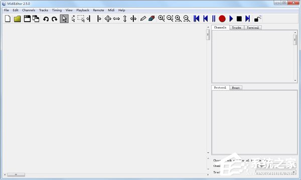This screenshot has width=301, height=180.
Task: Open the Remote menu
Action: (98, 10)
